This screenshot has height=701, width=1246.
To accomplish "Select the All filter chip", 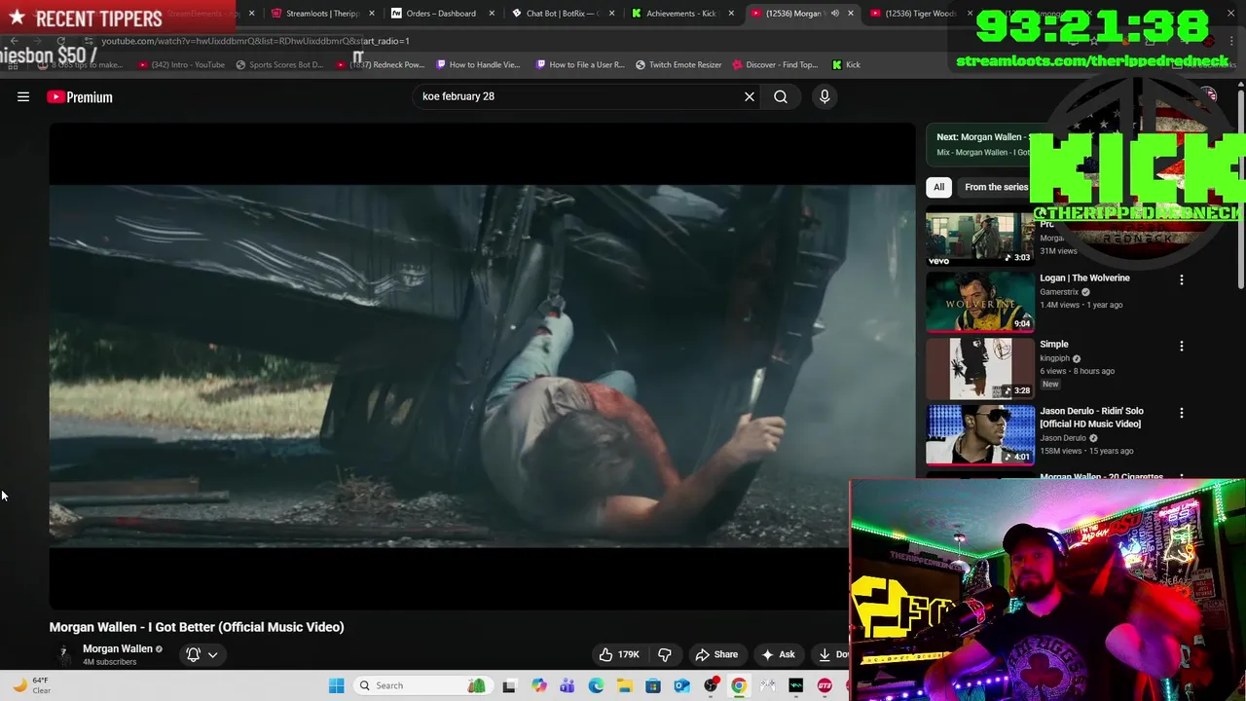I will point(938,187).
